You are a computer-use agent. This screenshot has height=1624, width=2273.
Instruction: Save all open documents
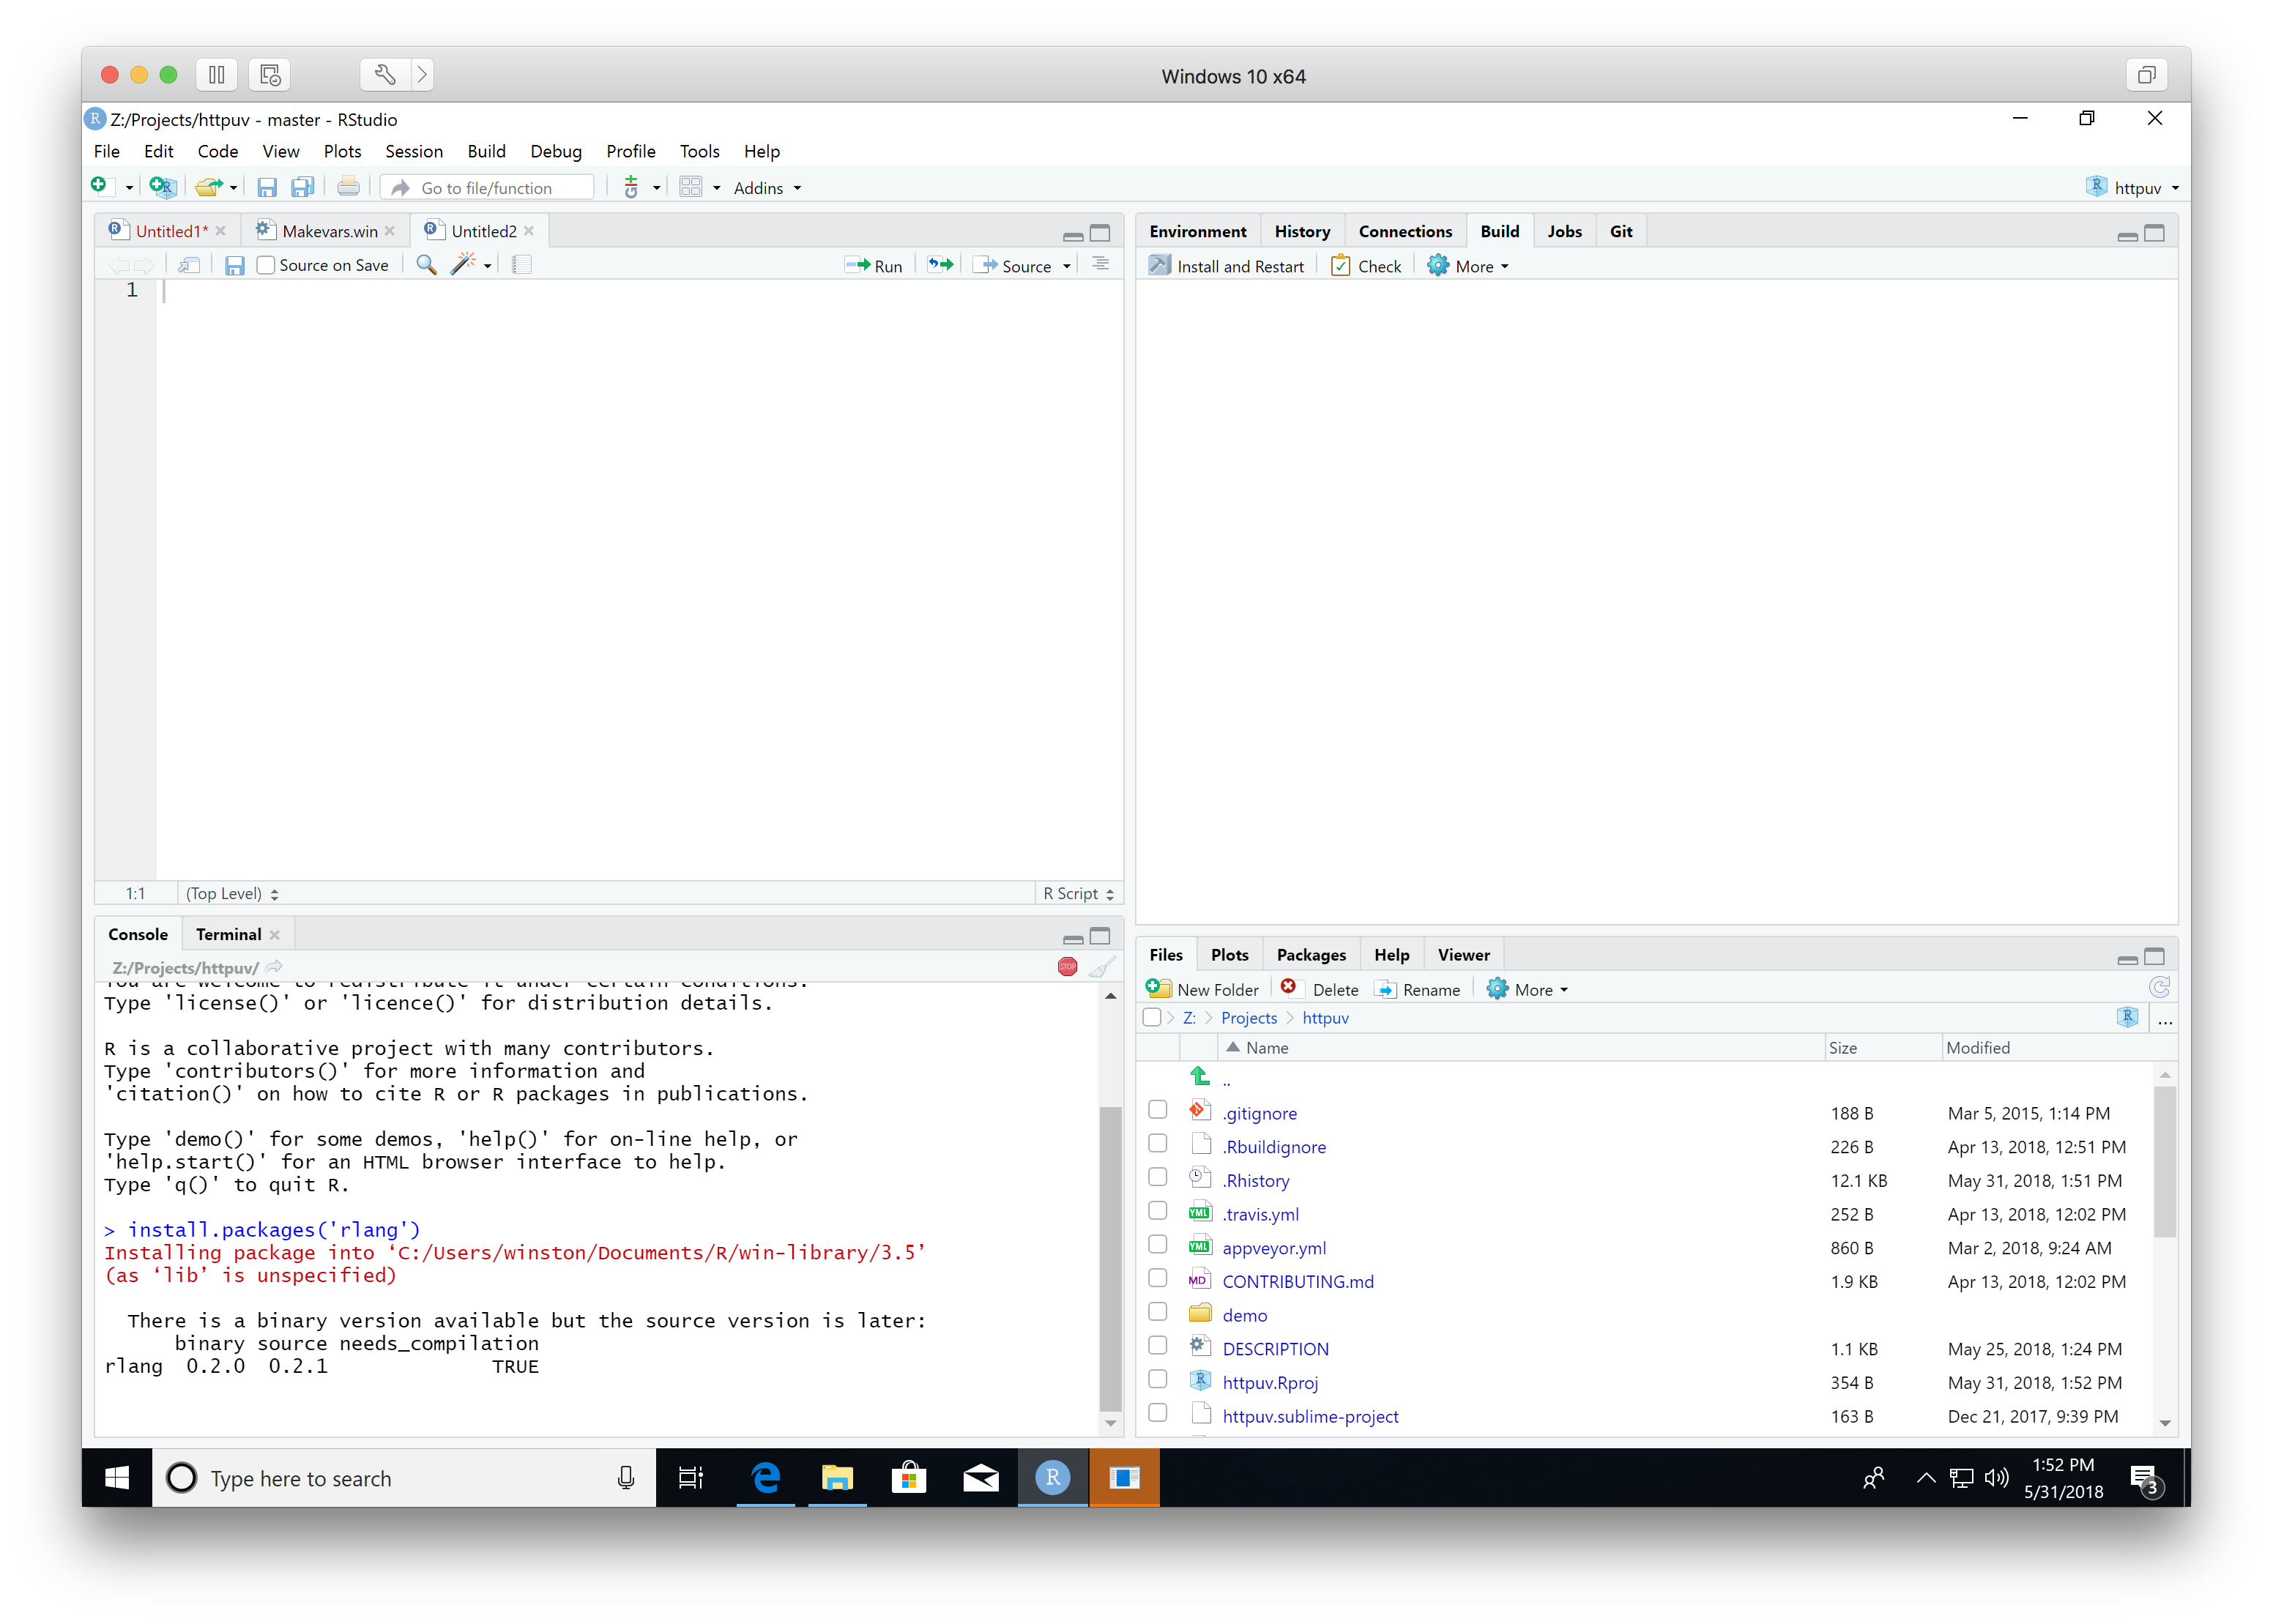tap(302, 187)
